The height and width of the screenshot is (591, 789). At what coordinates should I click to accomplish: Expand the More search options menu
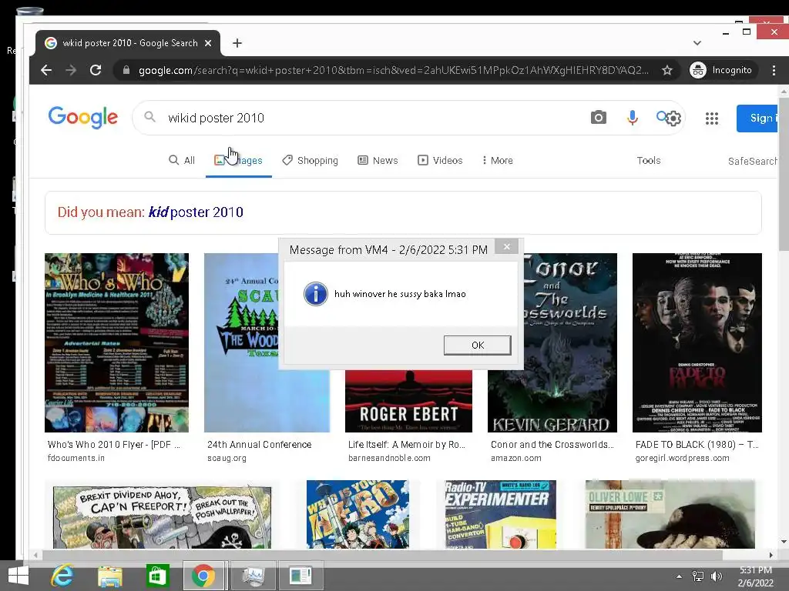click(497, 160)
